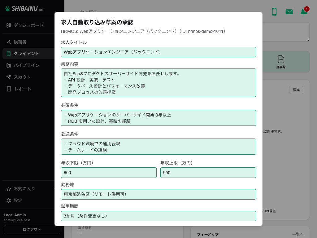
Task: Click the Shibainu paw logo icon
Action: (7, 9)
